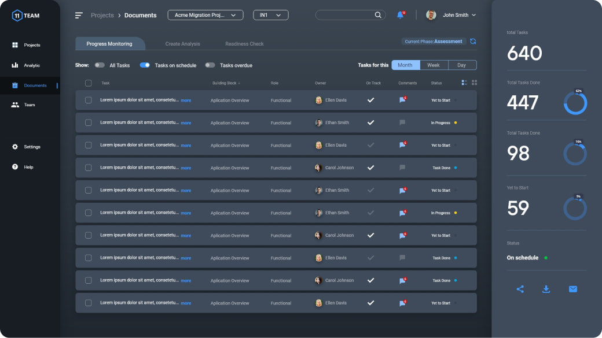
Task: Click the refresh icon beside Current Phase
Action: tap(473, 42)
